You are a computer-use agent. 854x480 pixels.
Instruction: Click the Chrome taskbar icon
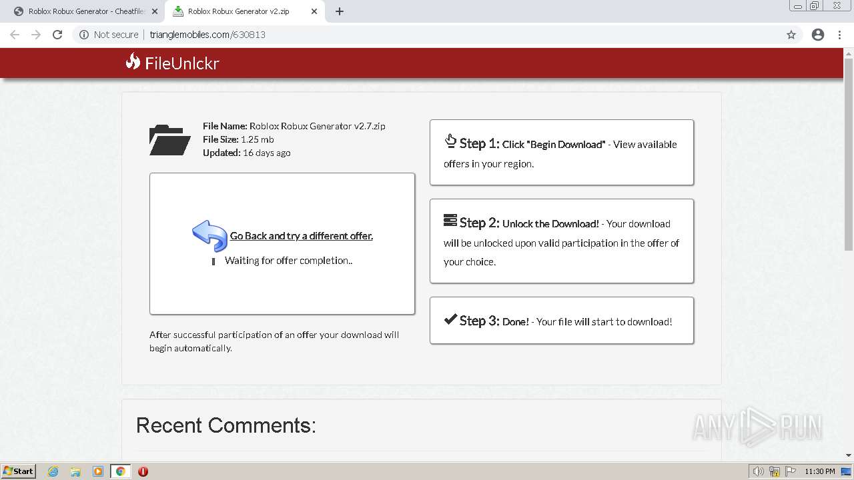(x=121, y=471)
